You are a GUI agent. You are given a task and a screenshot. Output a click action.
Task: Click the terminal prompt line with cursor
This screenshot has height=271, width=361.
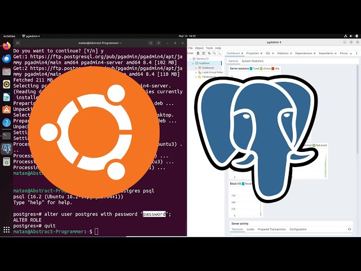(56, 231)
